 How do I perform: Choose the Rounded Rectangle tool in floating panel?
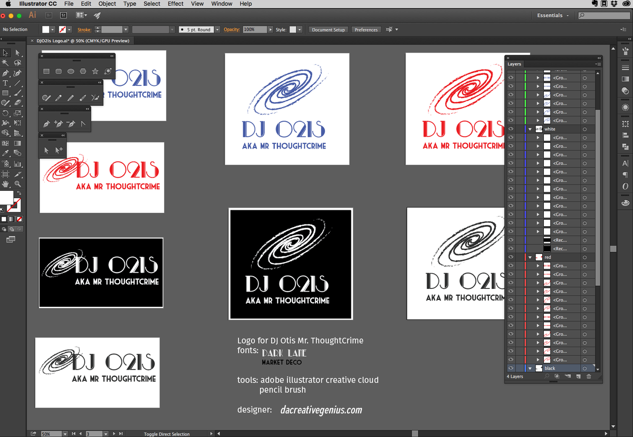(59, 71)
